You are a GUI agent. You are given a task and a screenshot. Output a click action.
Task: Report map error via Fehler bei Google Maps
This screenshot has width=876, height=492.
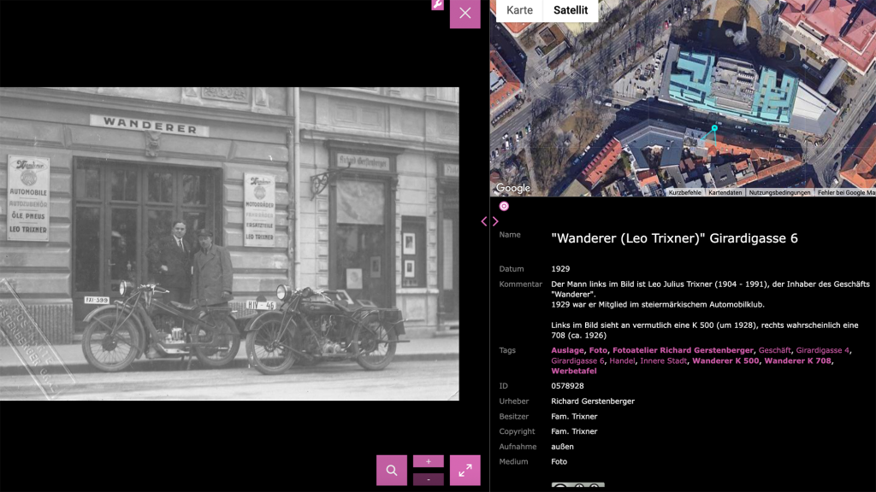click(x=845, y=192)
